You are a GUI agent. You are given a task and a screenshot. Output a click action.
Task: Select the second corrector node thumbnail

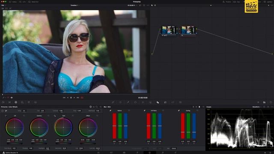point(188,30)
